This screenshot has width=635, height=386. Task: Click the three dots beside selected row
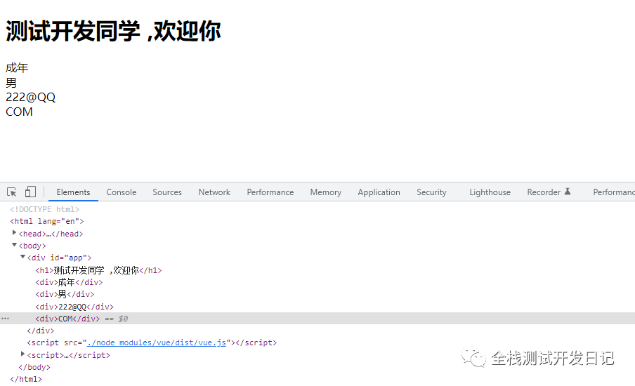point(5,319)
